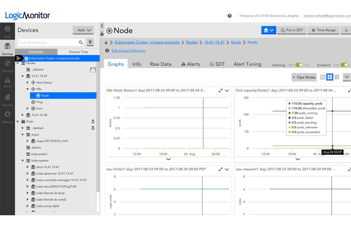Select the argus-907187076-x141l tree item
This screenshot has width=351, height=234.
click(x=52, y=141)
